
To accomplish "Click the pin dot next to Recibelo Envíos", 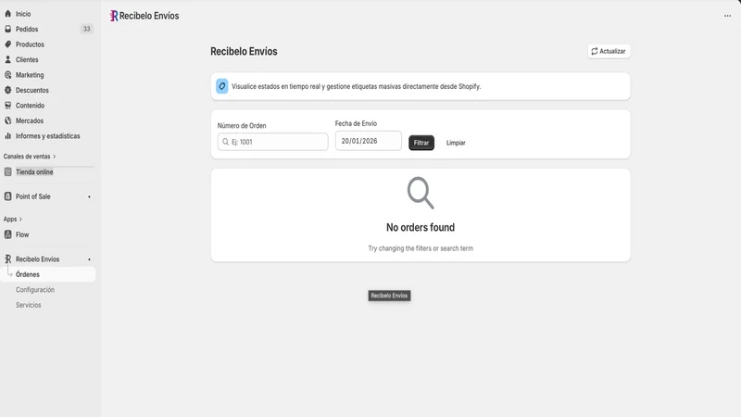I will [89, 259].
